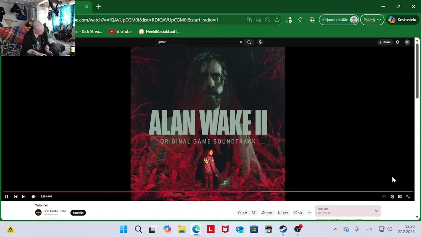Open Microsoft Store from taskbar

254,229
